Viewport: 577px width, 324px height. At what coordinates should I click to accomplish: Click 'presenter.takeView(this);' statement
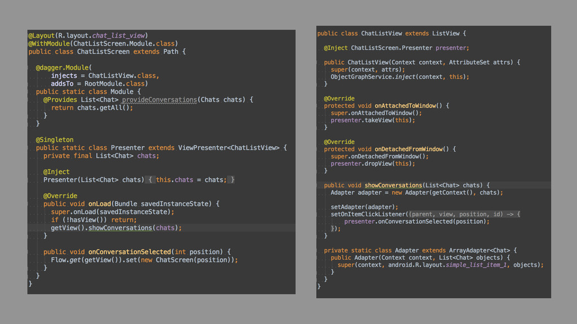pyautogui.click(x=373, y=120)
